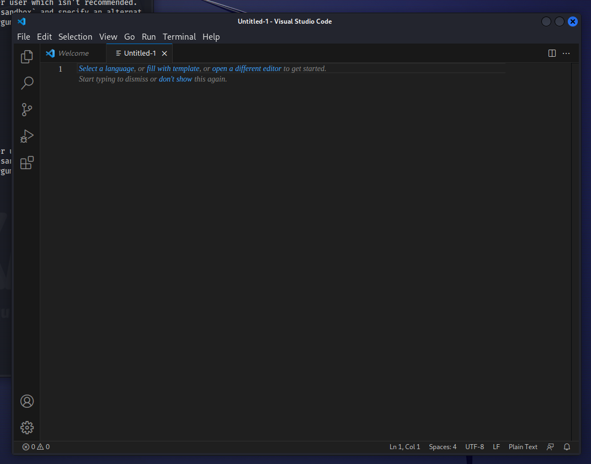The height and width of the screenshot is (464, 591).
Task: Click the errors and warnings counter
Action: (35, 446)
